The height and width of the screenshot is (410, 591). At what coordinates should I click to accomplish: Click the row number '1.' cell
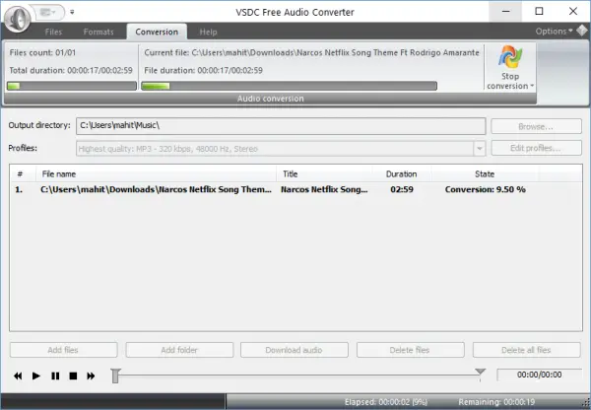click(x=19, y=189)
